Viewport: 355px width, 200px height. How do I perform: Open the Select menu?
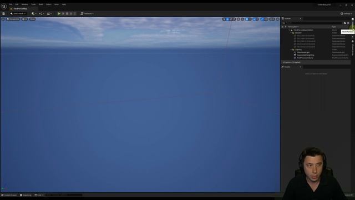(48, 4)
